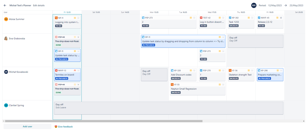
Task: Open the AT-55 issue key link
Action: pyautogui.click(x=177, y=85)
